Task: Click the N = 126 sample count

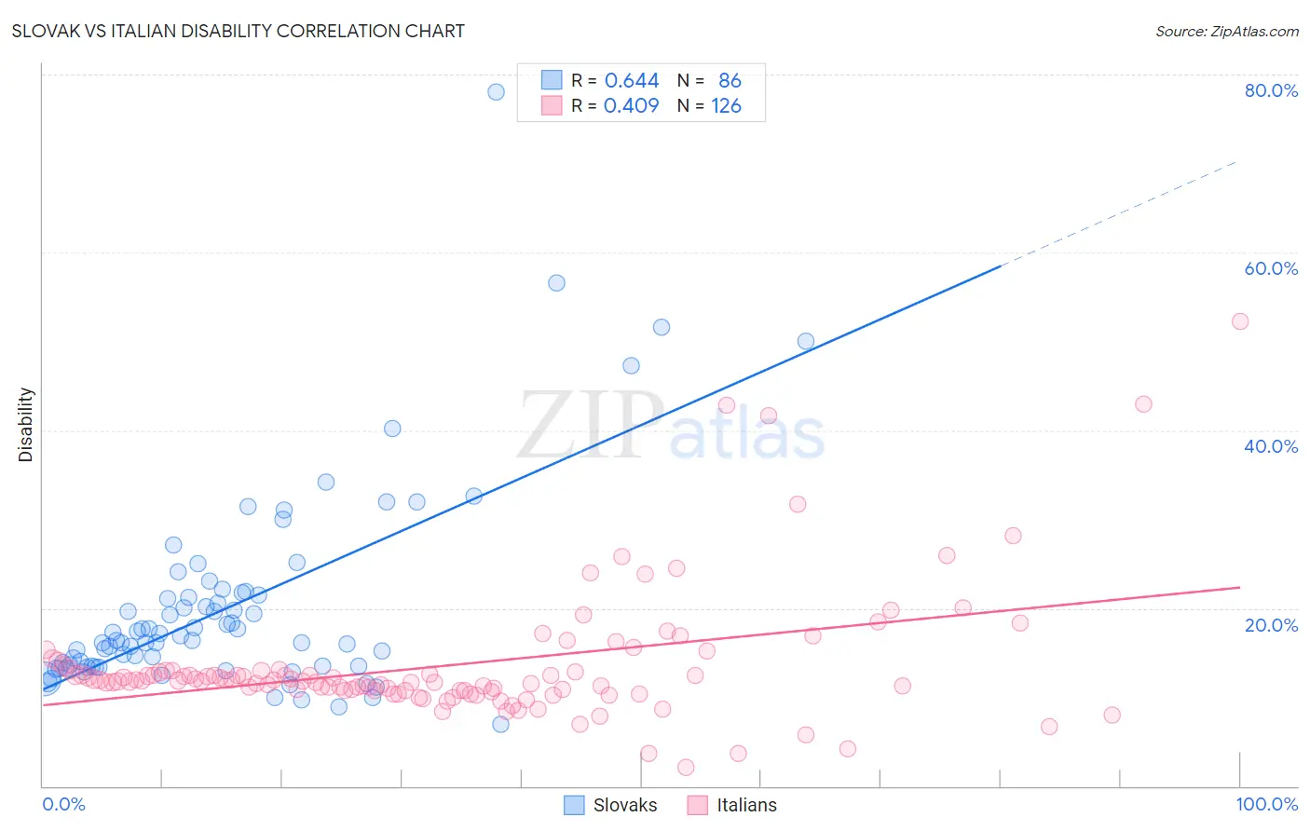Action: (709, 105)
